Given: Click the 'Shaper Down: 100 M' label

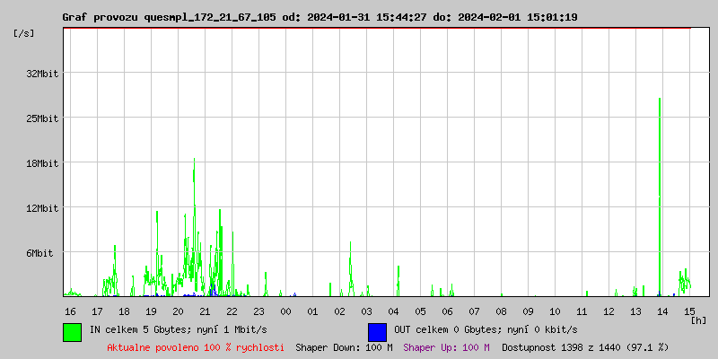Looking at the screenshot, I should click(x=344, y=347).
